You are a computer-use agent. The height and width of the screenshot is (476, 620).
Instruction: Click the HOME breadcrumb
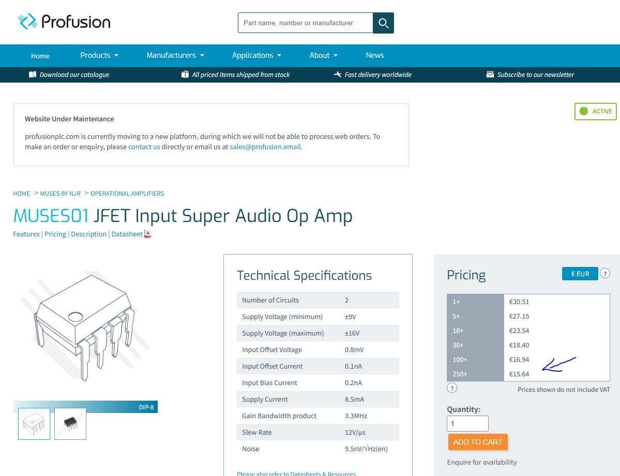click(21, 194)
